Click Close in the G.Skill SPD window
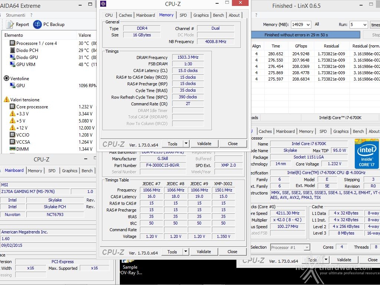The height and width of the screenshot is (285, 380). [x=232, y=252]
